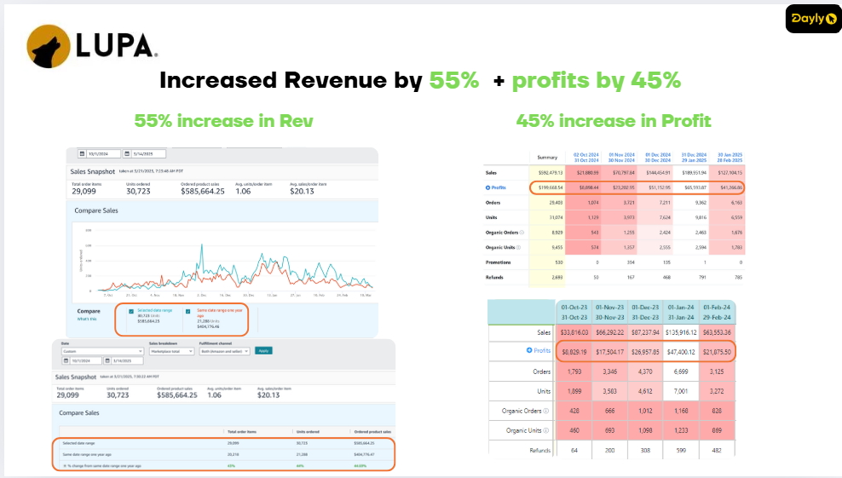Open the Date Custom dropdown
The image size is (842, 478).
tap(101, 350)
